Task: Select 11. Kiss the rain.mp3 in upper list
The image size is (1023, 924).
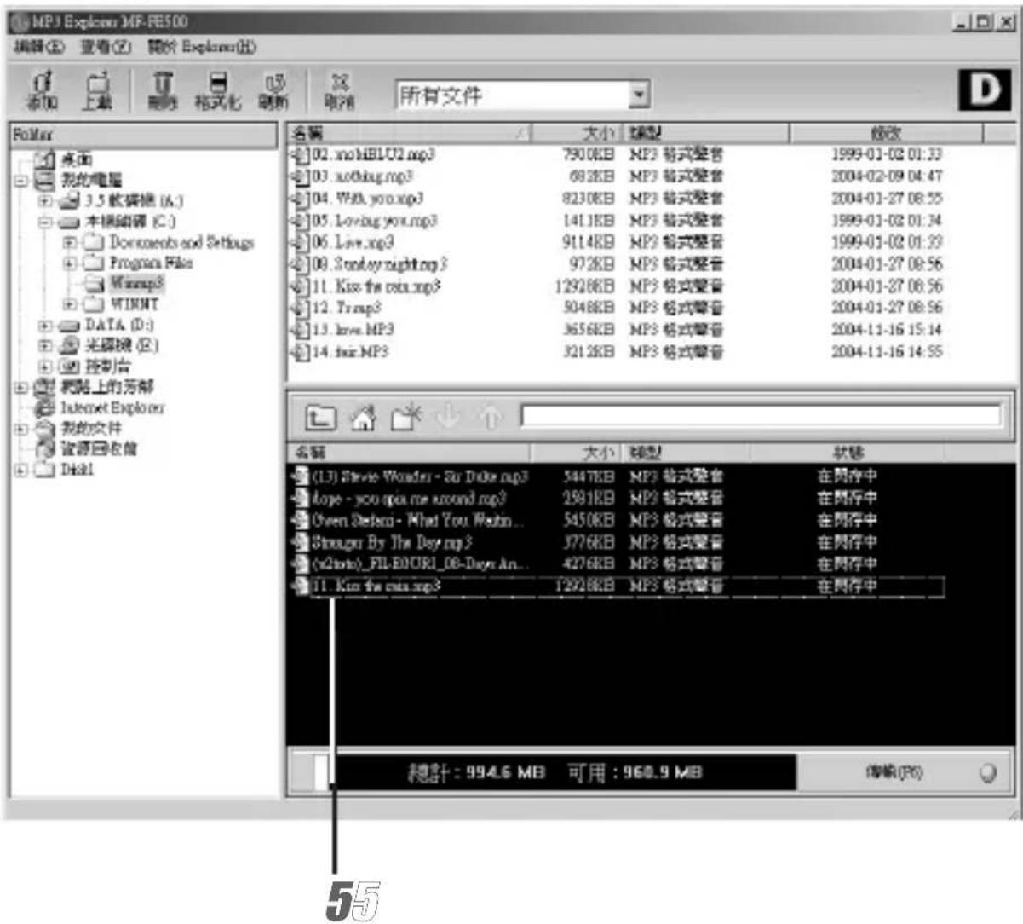Action: 376,286
